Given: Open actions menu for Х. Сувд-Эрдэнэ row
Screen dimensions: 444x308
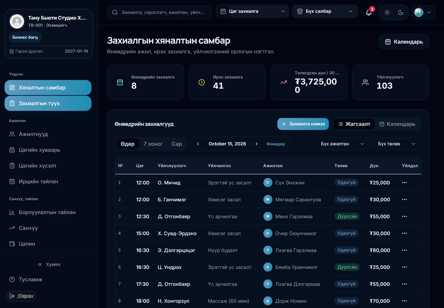Looking at the screenshot, I should pyautogui.click(x=404, y=233).
